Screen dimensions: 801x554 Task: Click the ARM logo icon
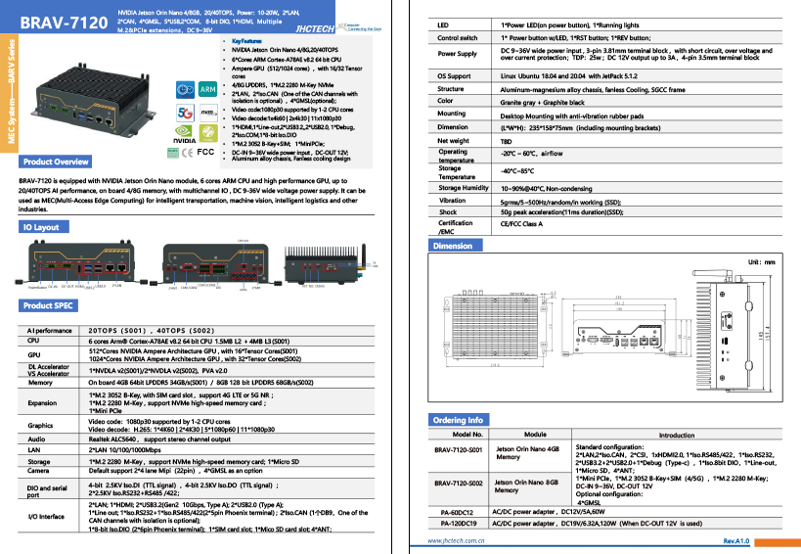point(208,89)
